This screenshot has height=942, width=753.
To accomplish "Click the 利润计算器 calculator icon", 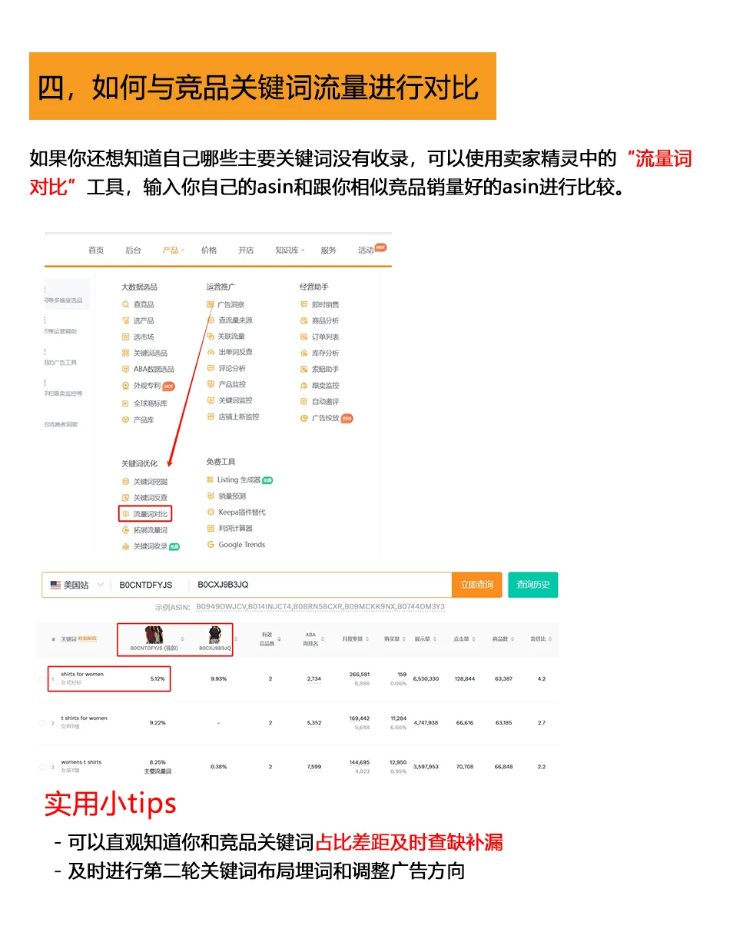I will [211, 529].
